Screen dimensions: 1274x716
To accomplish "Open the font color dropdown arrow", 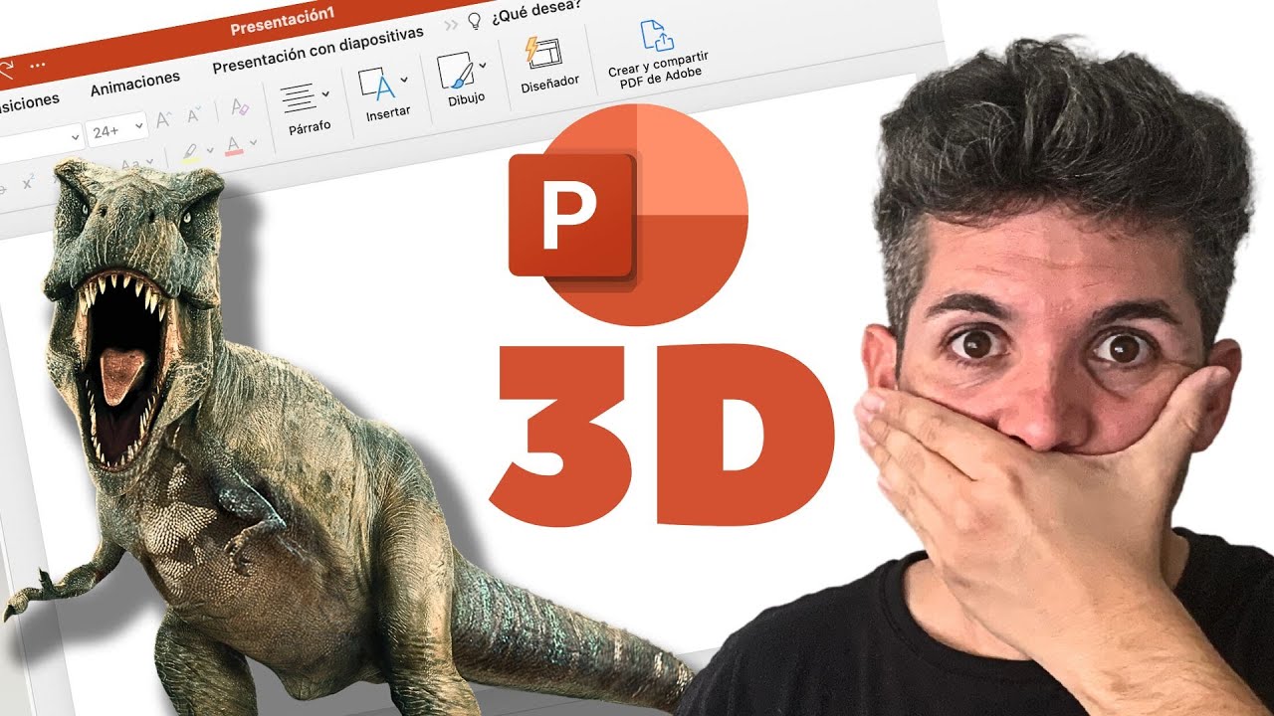I will tap(254, 142).
